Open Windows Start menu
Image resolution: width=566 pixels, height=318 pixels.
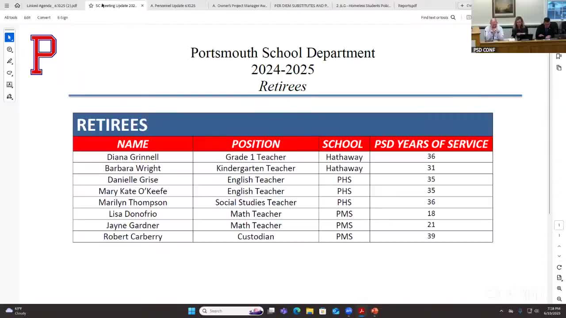point(191,311)
